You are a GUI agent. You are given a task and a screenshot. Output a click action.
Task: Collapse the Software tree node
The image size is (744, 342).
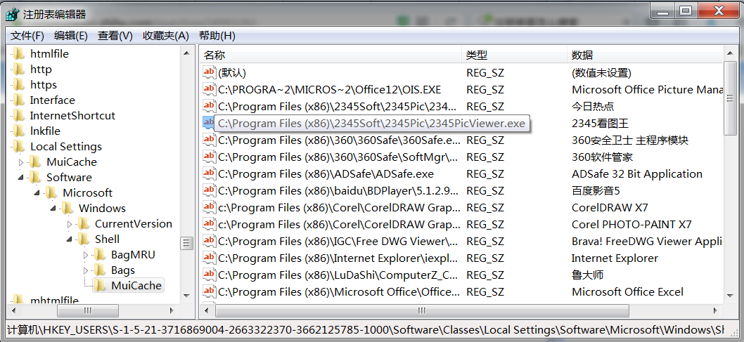[21, 177]
